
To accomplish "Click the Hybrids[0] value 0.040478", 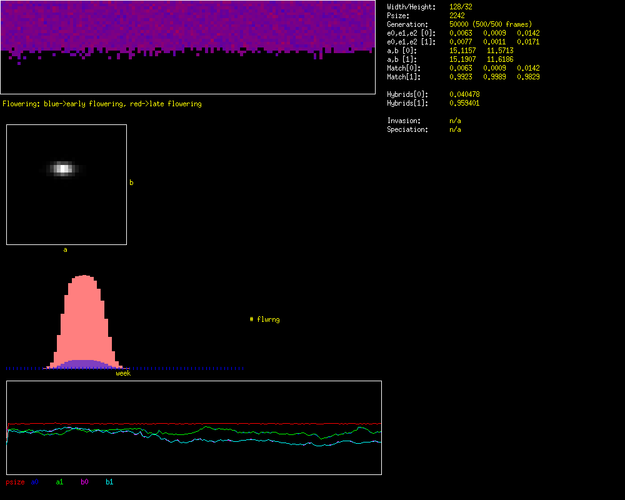I will (464, 94).
